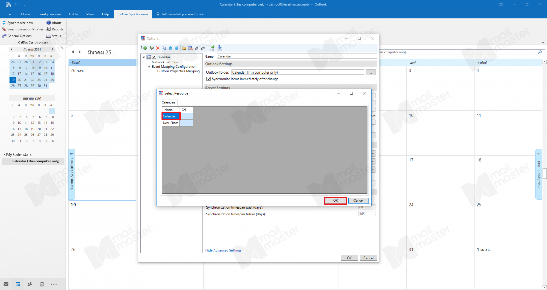The height and width of the screenshot is (290, 547).
Task: Switch to the Home tab
Action: 26,14
